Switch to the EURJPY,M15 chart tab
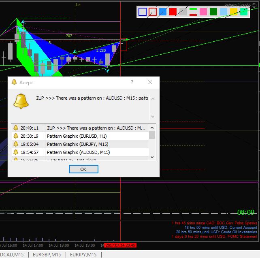260x258 pixels. [83, 255]
